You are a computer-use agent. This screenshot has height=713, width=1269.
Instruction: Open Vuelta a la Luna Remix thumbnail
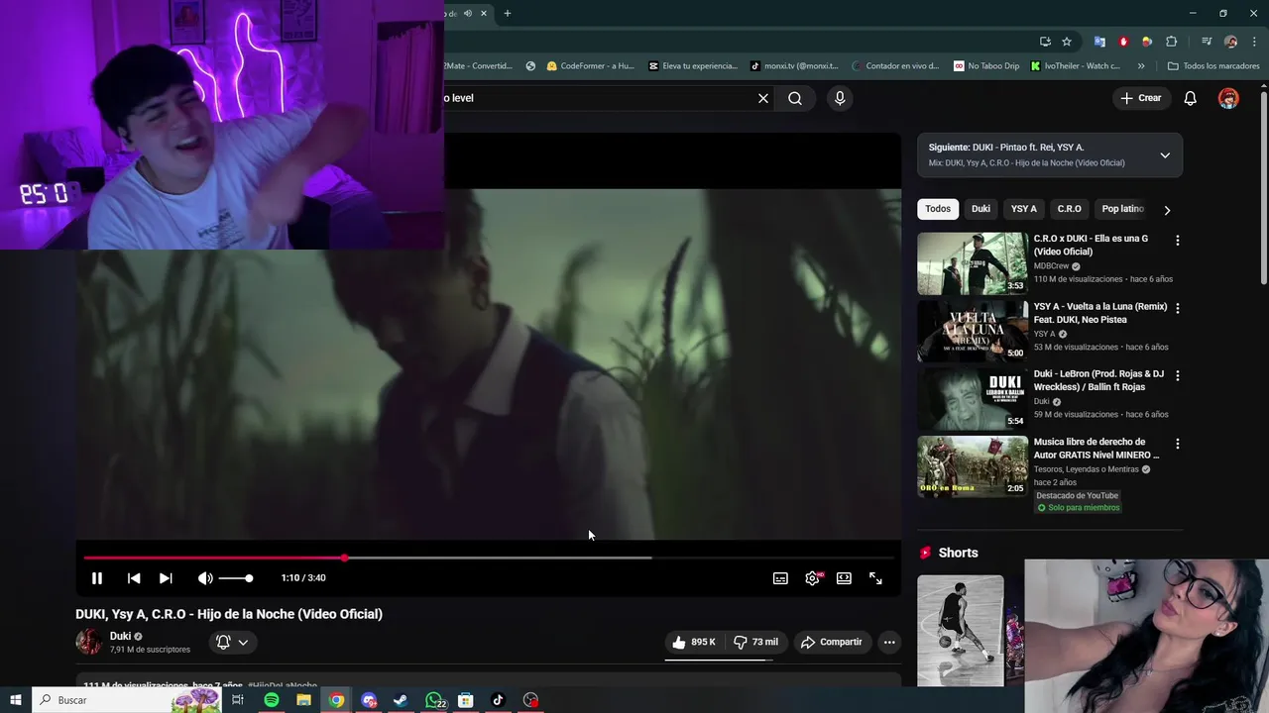[x=973, y=331]
